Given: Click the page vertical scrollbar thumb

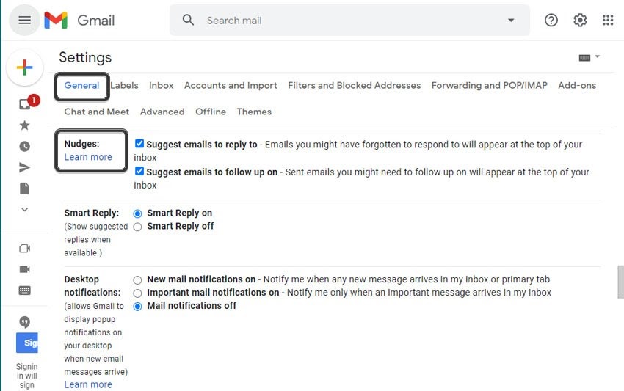Looking at the screenshot, I should pos(620,282).
